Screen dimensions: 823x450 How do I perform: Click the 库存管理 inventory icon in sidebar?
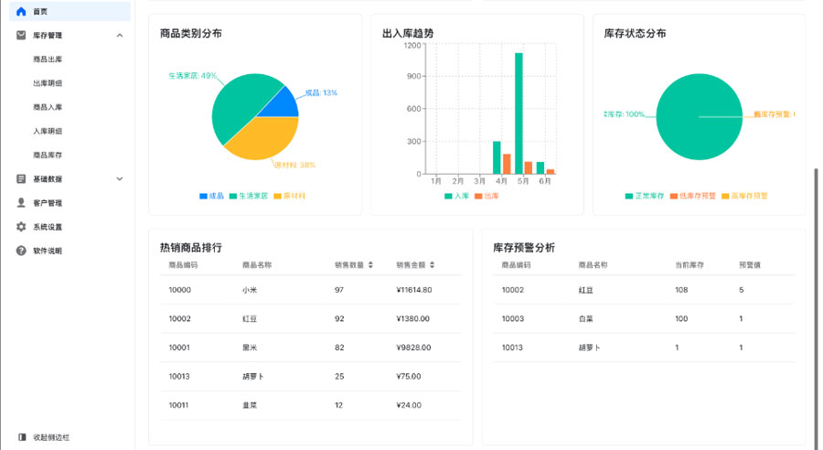tap(21, 35)
